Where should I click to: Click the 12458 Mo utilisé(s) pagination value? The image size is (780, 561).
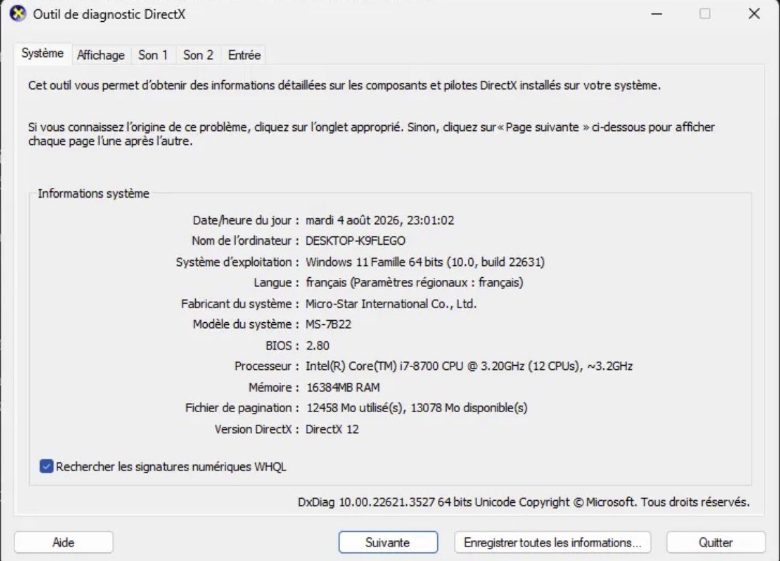pos(417,408)
